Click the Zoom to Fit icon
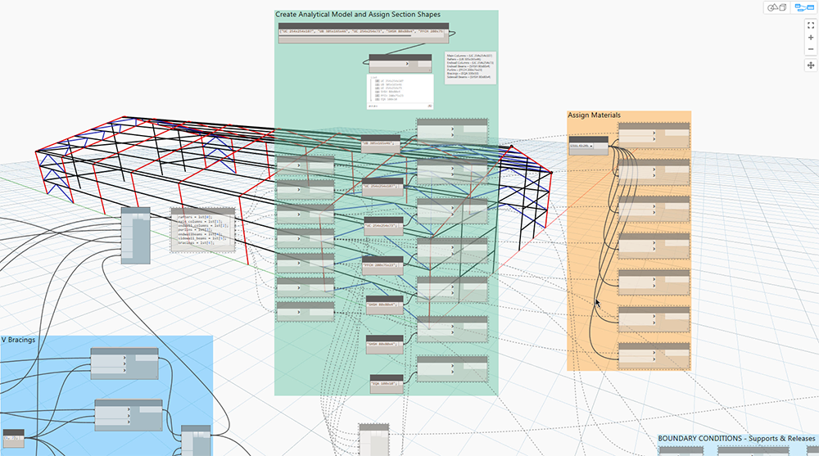This screenshot has width=819, height=456. point(811,25)
